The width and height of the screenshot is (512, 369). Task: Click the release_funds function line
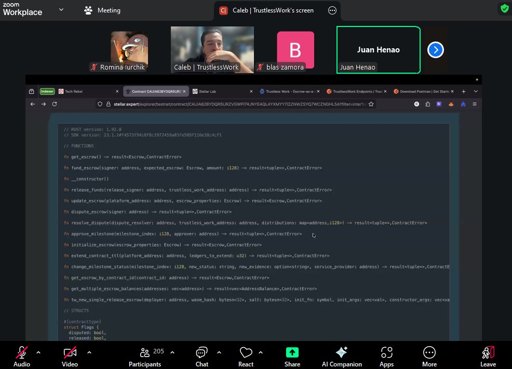click(x=197, y=189)
